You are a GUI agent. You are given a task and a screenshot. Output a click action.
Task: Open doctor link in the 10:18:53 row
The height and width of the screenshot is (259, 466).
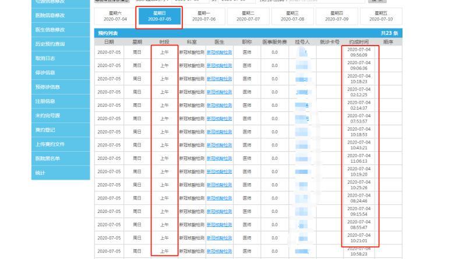(x=220, y=132)
